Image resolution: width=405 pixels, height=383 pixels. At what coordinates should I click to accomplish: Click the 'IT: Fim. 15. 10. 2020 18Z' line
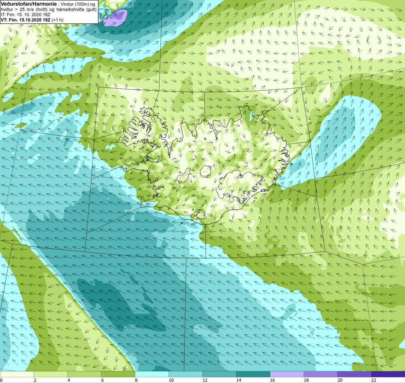[x=26, y=15]
